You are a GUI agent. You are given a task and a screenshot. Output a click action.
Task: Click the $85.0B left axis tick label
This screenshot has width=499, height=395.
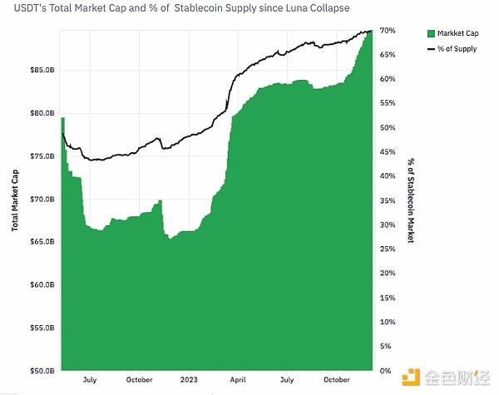(42, 70)
